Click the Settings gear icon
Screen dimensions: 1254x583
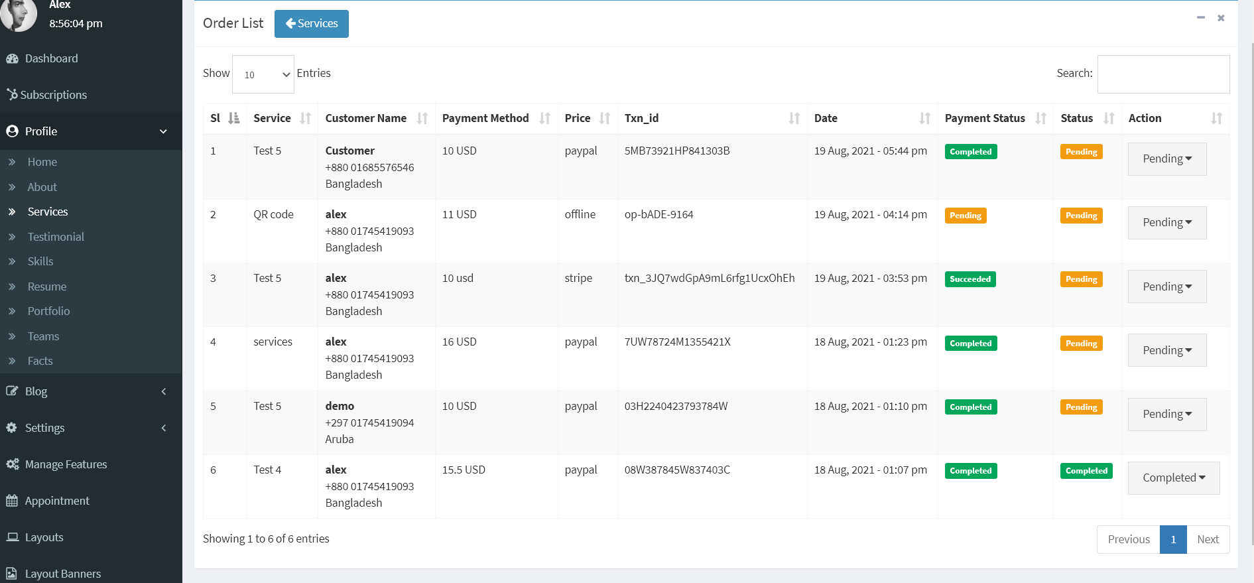click(12, 428)
